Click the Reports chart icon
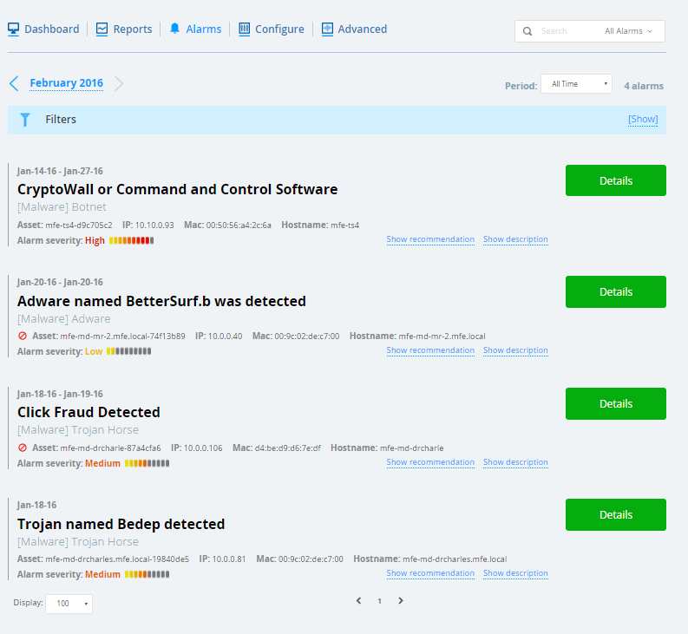The image size is (688, 634). (102, 29)
